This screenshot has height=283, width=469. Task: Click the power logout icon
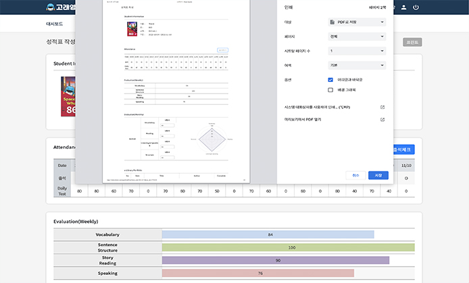coord(416,7)
